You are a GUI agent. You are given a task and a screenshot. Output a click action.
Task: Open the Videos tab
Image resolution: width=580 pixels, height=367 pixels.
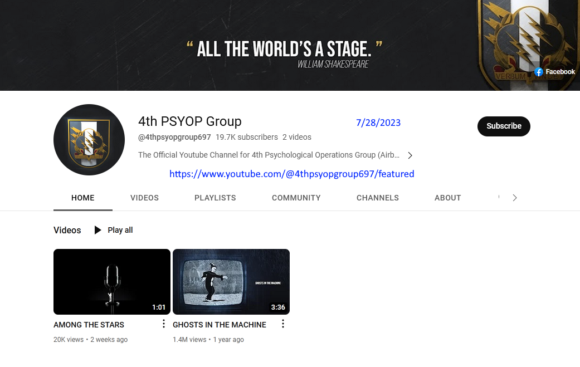point(145,198)
